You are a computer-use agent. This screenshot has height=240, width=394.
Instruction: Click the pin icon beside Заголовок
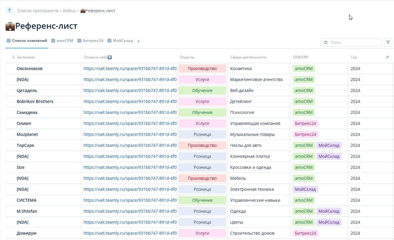click(x=13, y=57)
